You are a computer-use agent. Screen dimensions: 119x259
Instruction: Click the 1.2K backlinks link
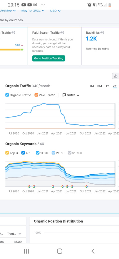[x=91, y=39]
